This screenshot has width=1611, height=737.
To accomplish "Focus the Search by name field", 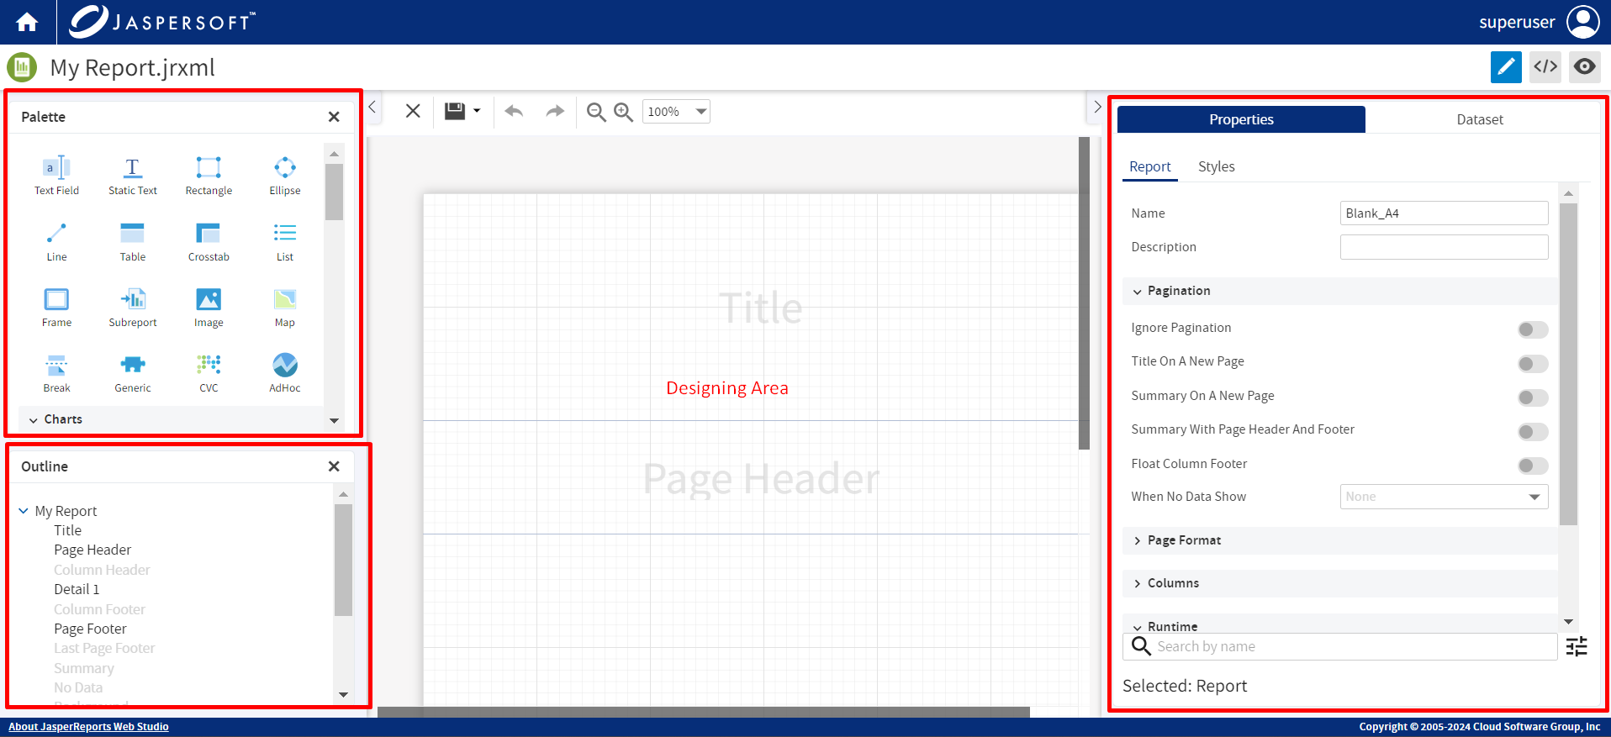I will click(x=1339, y=646).
